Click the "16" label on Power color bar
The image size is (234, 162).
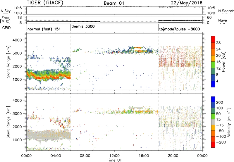pyautogui.click(x=218, y=62)
